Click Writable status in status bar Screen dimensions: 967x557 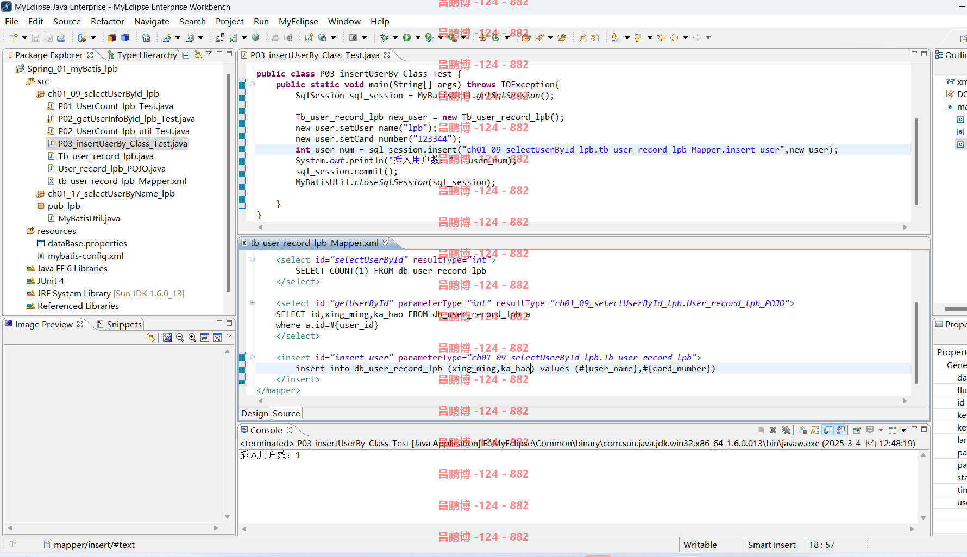click(x=700, y=545)
